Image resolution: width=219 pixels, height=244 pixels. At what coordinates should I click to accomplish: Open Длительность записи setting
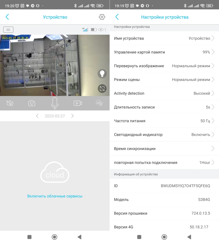coord(164,107)
